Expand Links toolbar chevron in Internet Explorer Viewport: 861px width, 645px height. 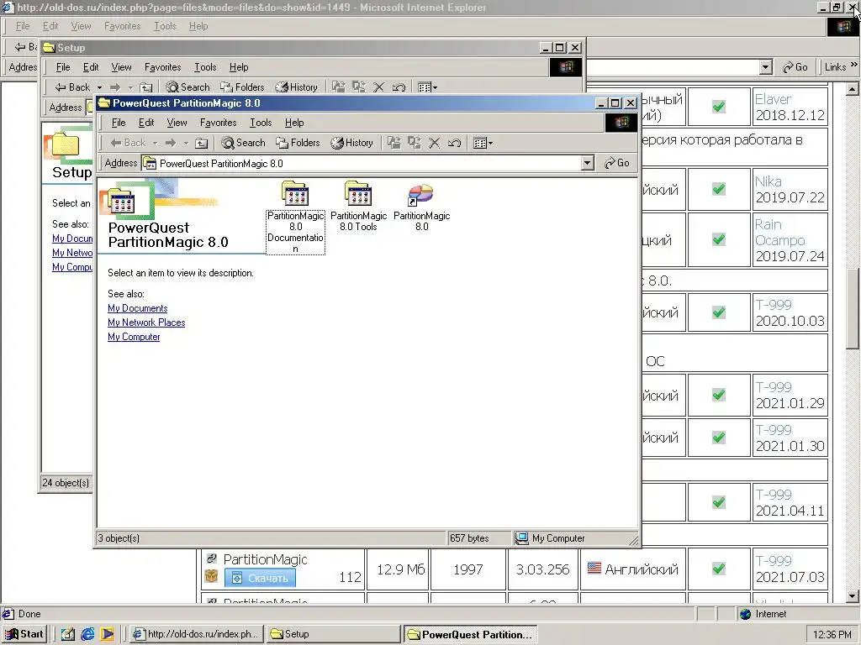point(854,66)
